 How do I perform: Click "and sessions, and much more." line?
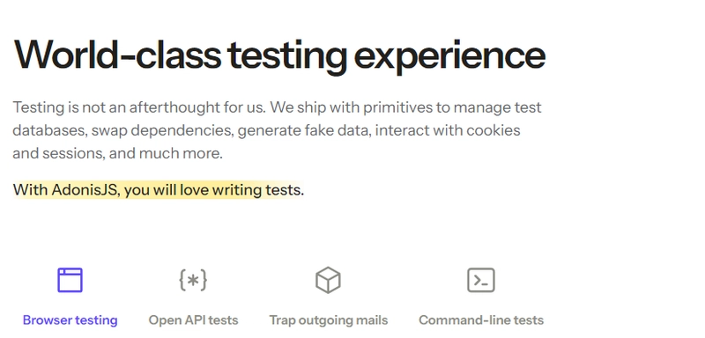click(x=118, y=154)
